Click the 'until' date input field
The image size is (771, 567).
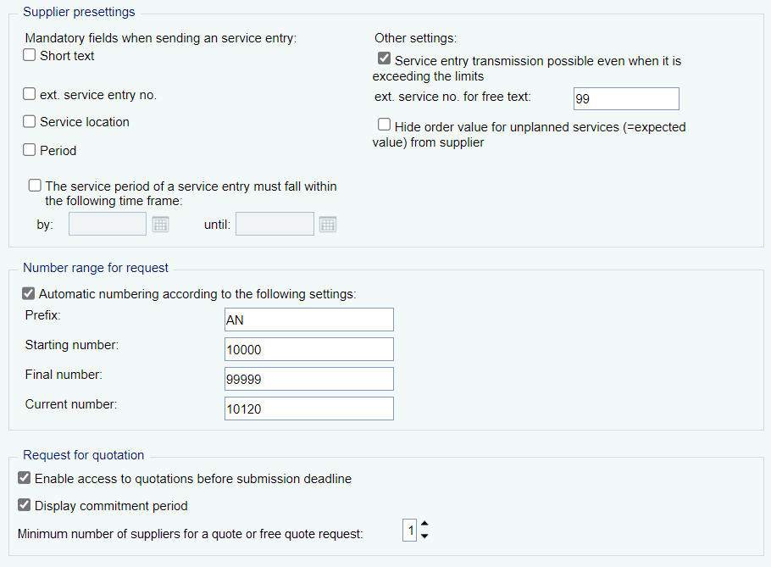[x=275, y=224]
